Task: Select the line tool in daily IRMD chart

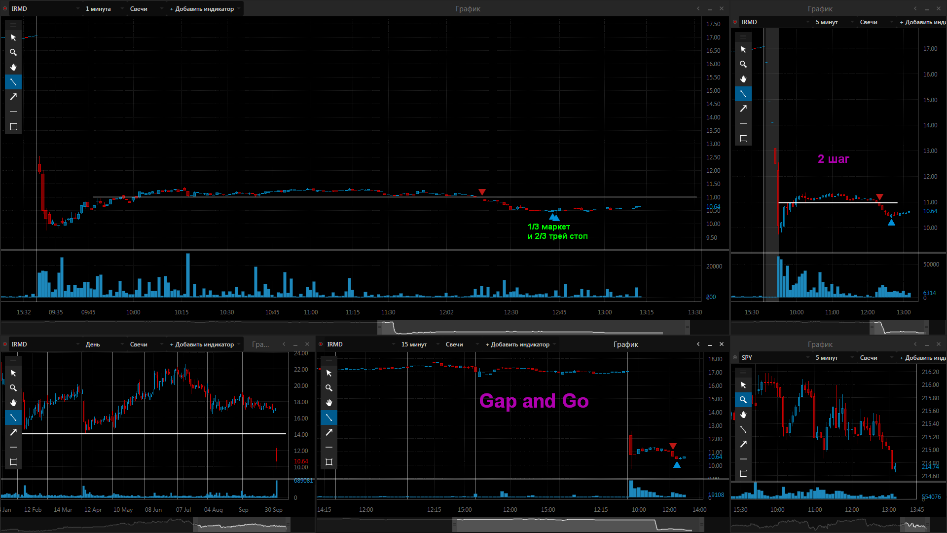Action: [13, 418]
